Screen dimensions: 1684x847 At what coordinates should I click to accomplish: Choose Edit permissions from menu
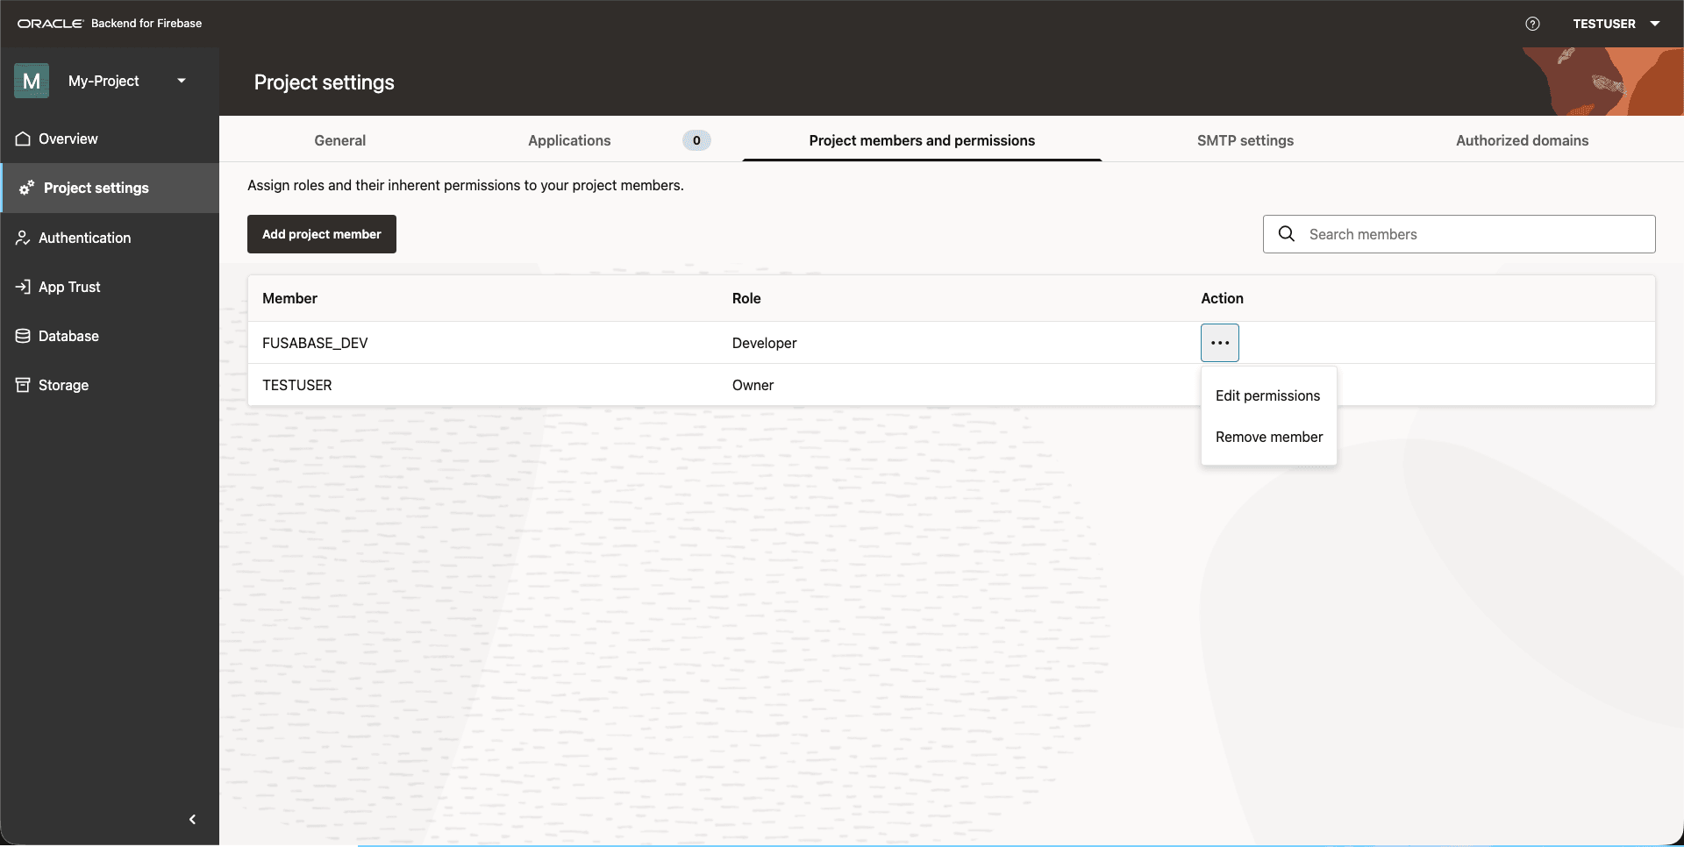click(x=1268, y=395)
